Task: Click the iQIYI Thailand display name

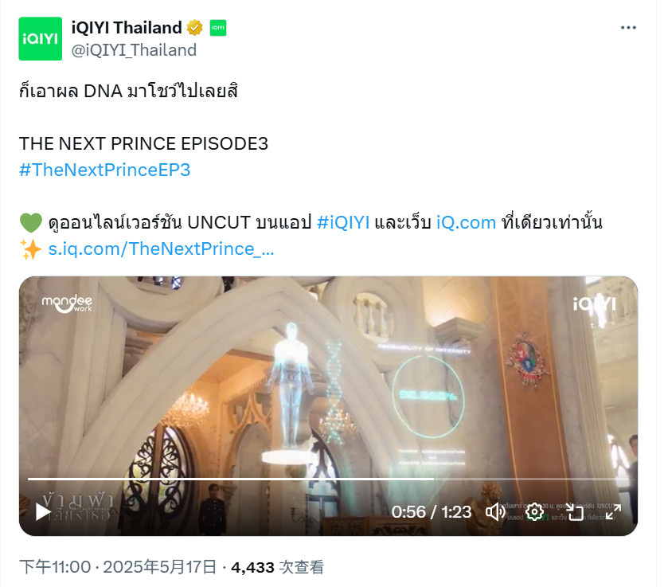Action: (x=127, y=28)
